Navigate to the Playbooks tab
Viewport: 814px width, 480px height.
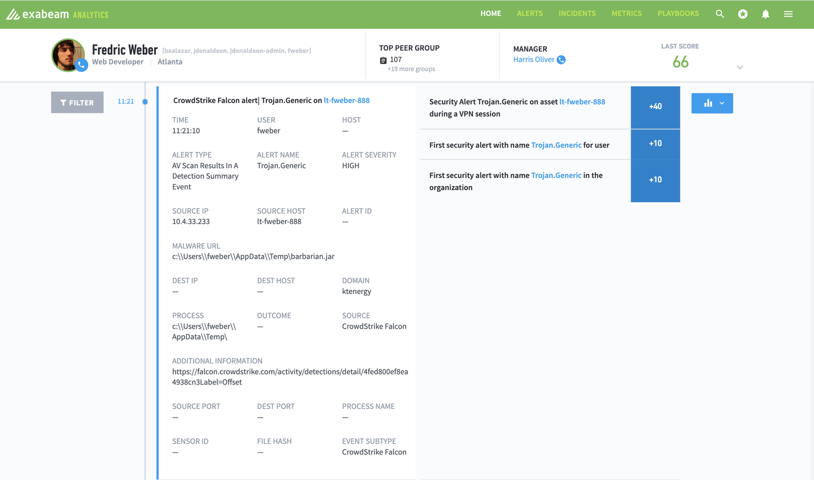pos(678,14)
